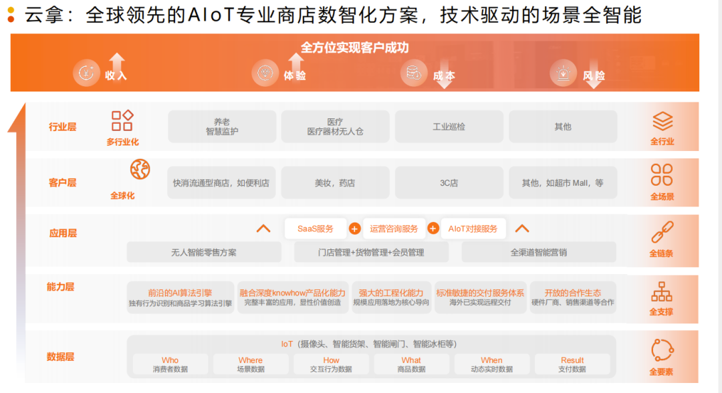Click the 体验 experience circle icon
Image resolution: width=722 pixels, height=393 pixels.
(265, 73)
